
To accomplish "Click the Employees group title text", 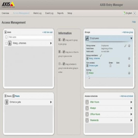I will [94, 38].
